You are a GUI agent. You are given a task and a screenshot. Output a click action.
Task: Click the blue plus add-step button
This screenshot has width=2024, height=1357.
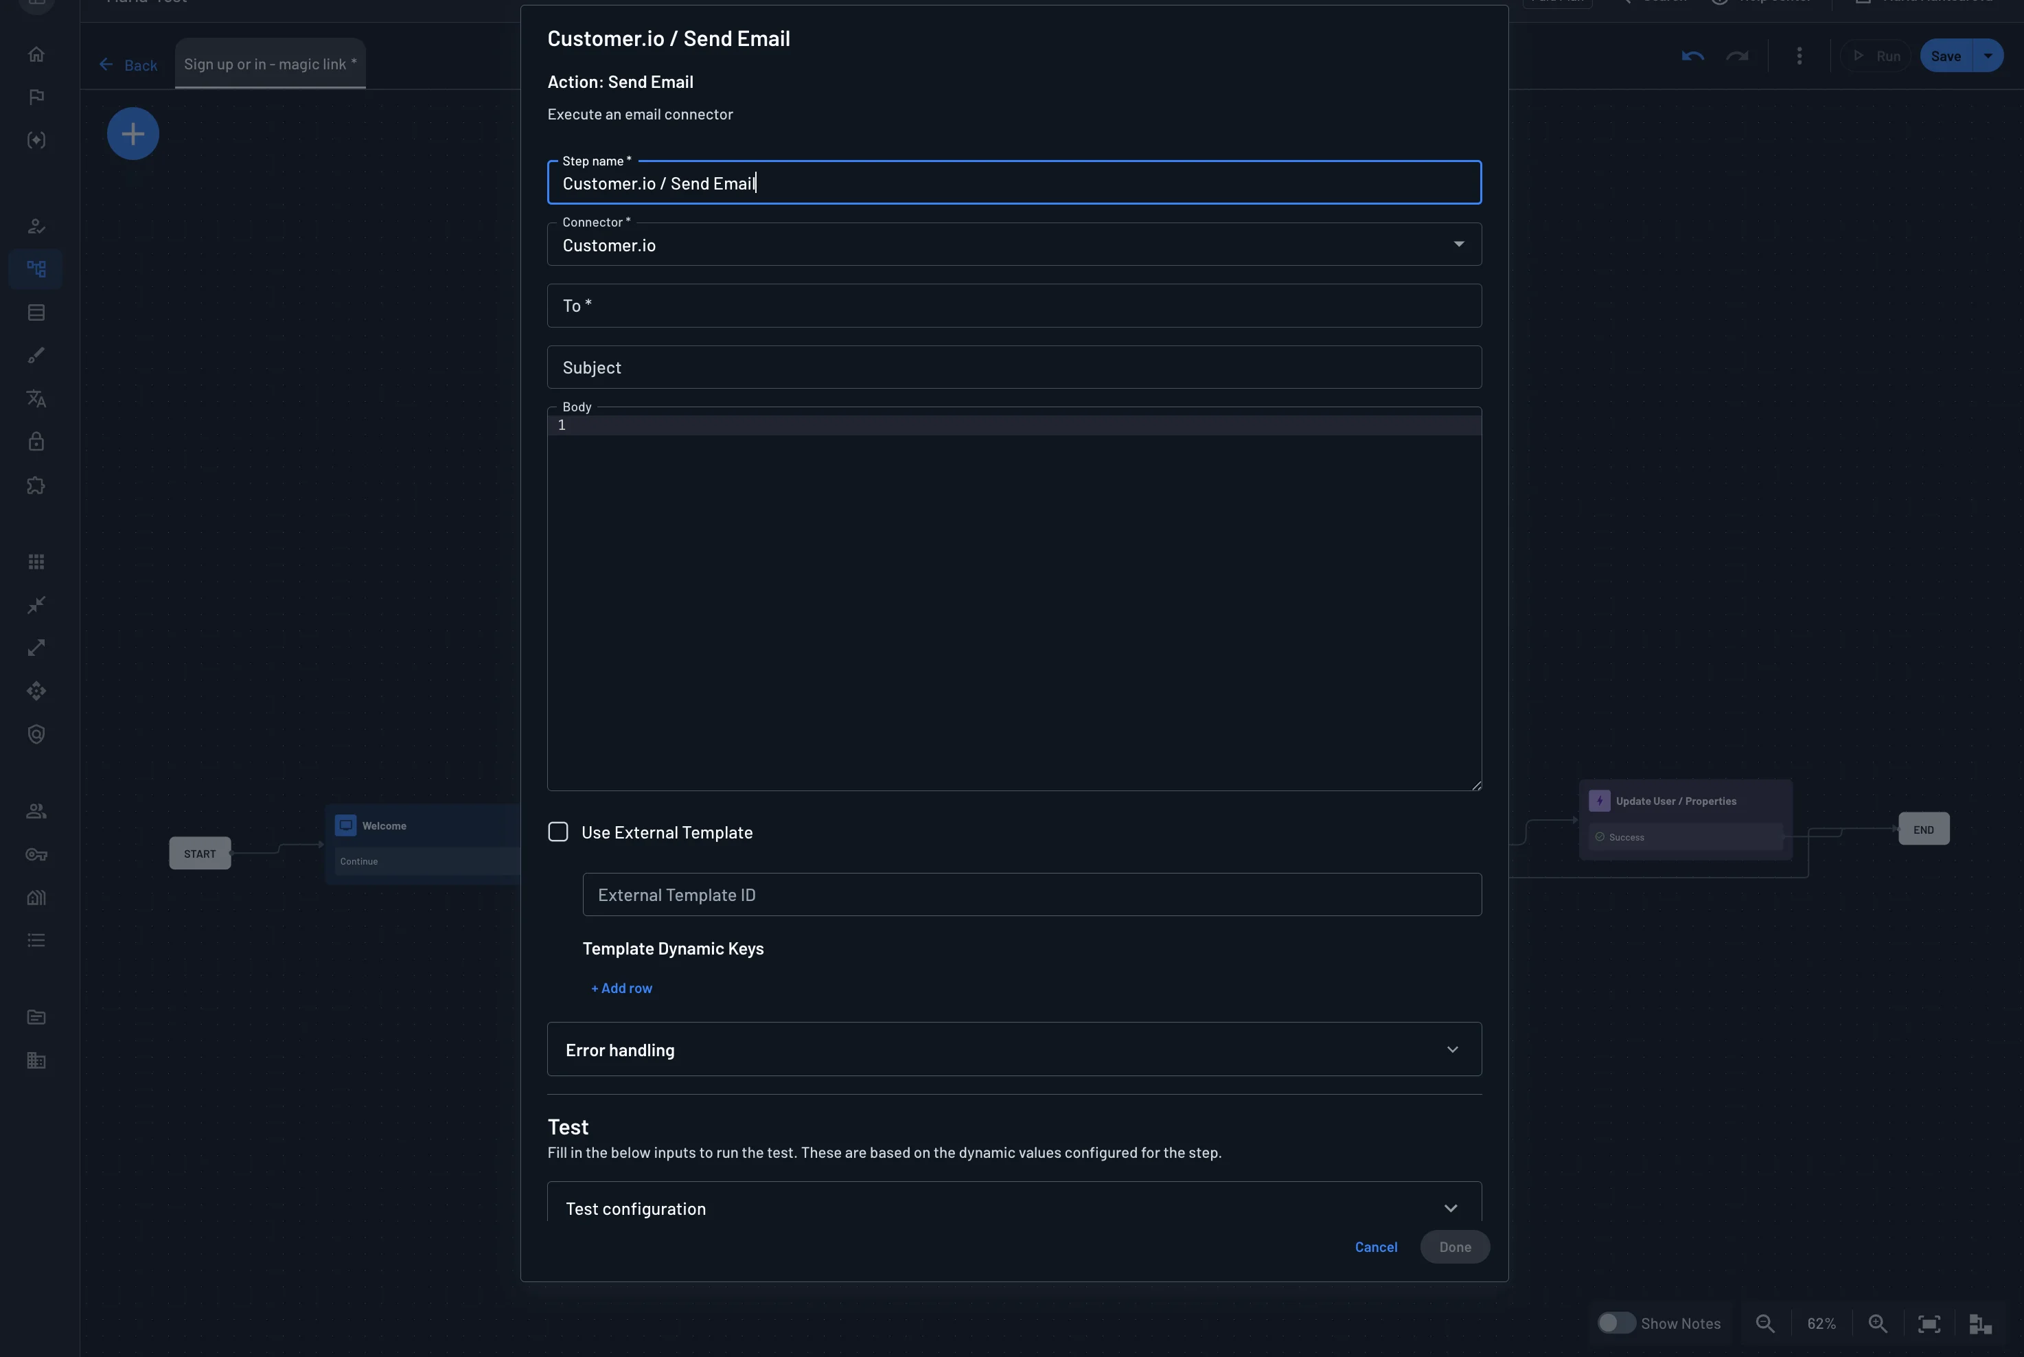[x=133, y=133]
